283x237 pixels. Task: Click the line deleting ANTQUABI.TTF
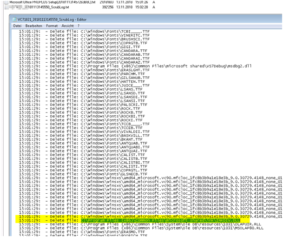[x=84, y=147]
